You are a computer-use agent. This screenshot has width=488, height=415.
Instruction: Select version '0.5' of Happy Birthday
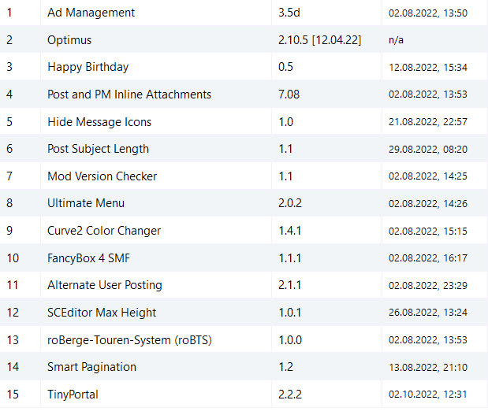pyautogui.click(x=285, y=67)
